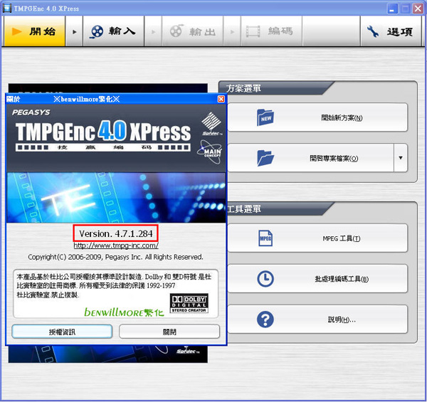Click the Dolby Digital Stereo Creator logo

pyautogui.click(x=189, y=303)
